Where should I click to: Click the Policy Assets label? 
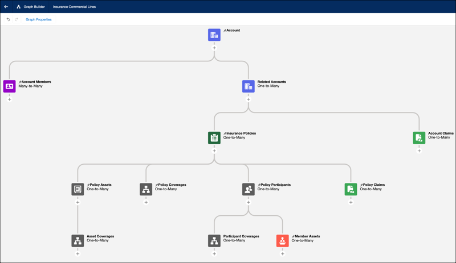point(101,185)
